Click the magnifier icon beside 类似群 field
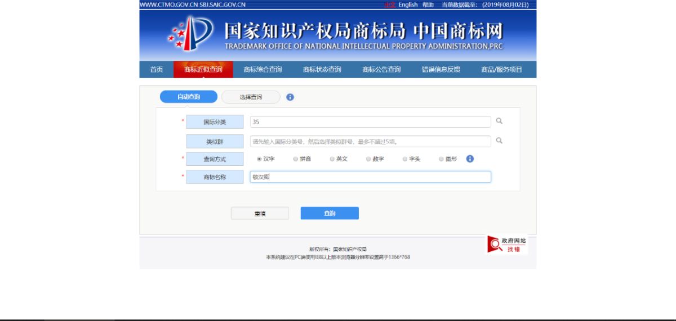This screenshot has width=676, height=321. pyautogui.click(x=499, y=141)
